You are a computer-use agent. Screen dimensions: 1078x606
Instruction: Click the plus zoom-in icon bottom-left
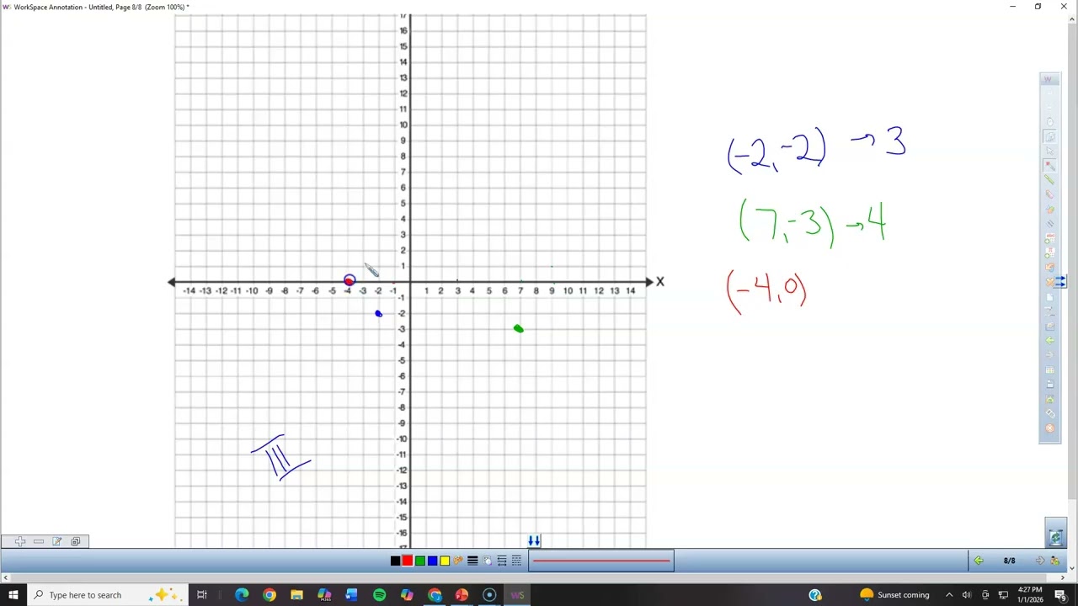tap(20, 541)
